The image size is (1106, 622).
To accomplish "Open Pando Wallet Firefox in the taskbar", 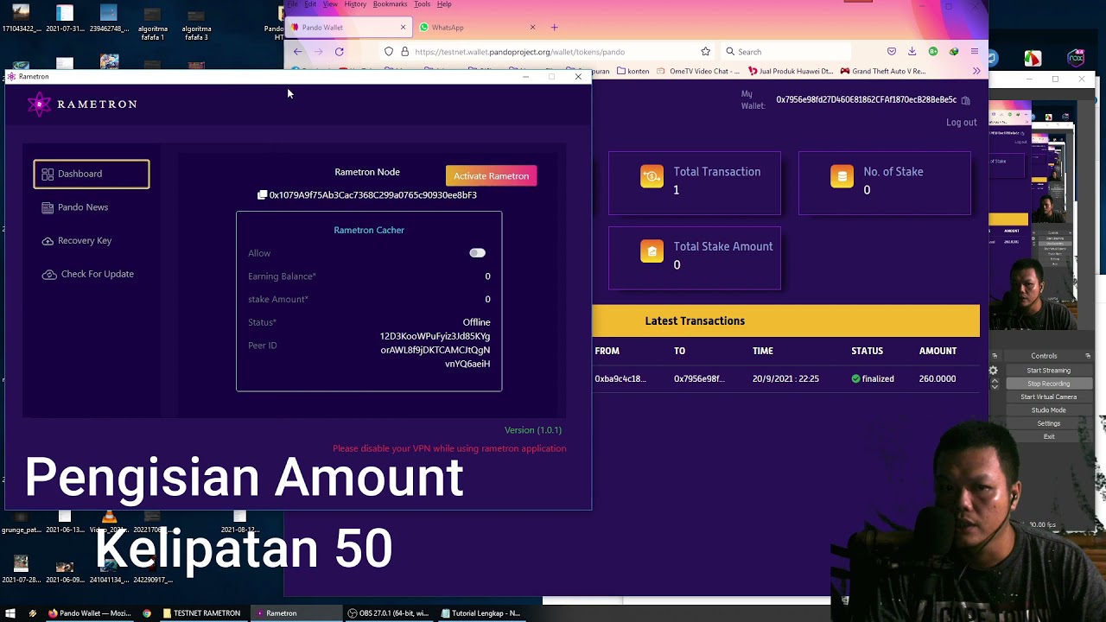I will tap(89, 613).
